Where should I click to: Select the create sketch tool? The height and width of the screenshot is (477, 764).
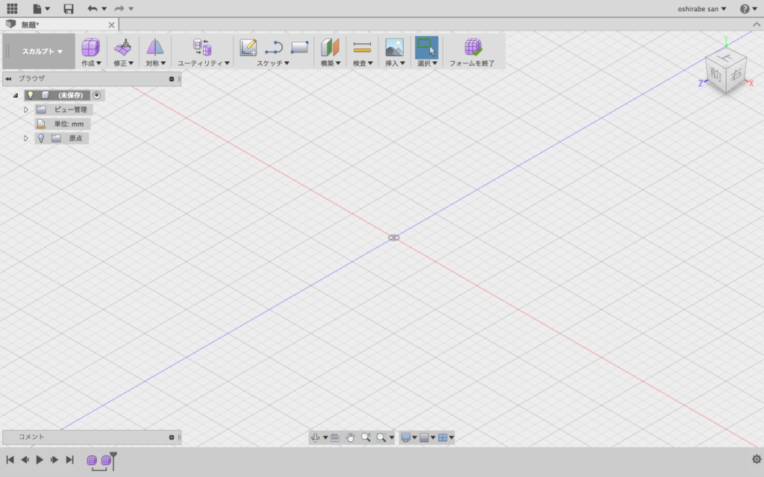pos(248,47)
